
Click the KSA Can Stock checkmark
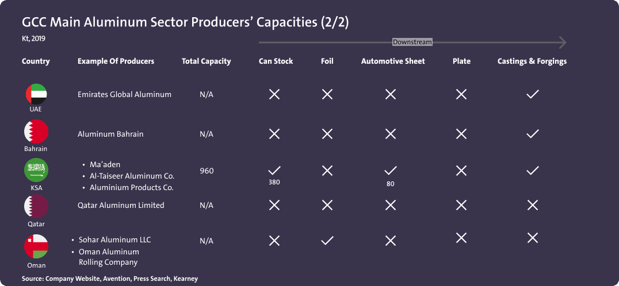pyautogui.click(x=274, y=170)
